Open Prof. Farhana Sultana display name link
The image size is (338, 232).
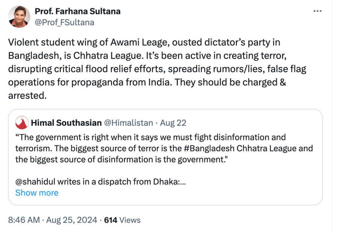click(x=77, y=11)
